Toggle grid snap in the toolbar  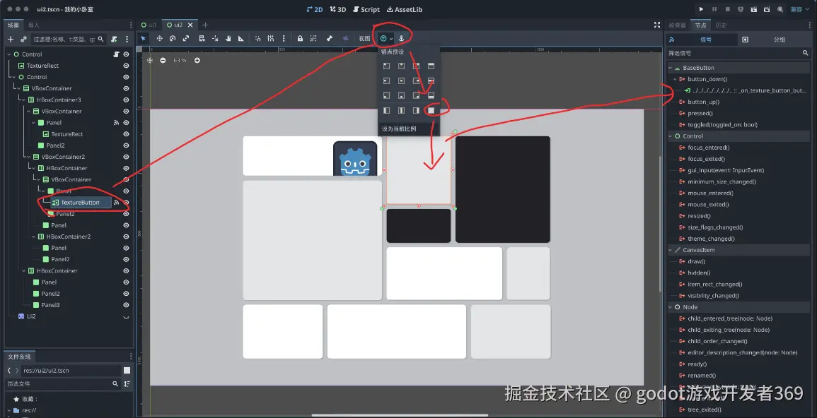click(x=270, y=38)
